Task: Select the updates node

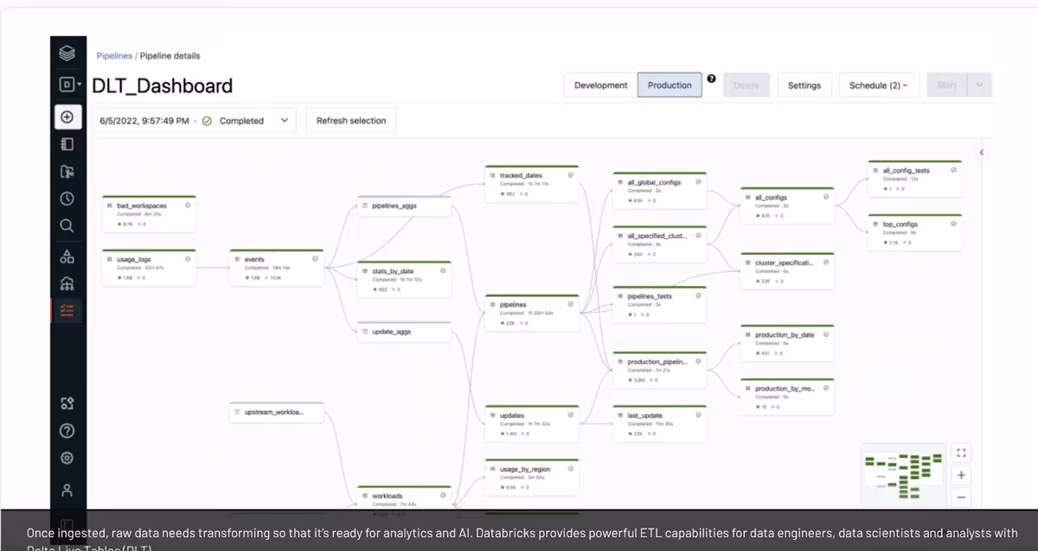Action: [531, 423]
